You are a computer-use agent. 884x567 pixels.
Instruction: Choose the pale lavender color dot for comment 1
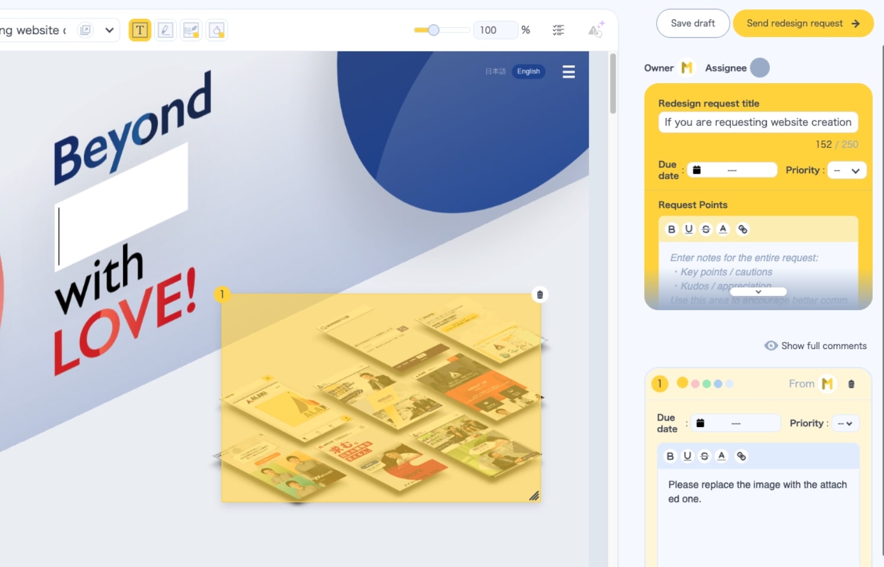pos(729,384)
